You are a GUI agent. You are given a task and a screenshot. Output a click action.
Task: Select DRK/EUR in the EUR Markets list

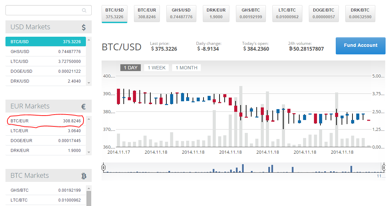tap(46, 151)
